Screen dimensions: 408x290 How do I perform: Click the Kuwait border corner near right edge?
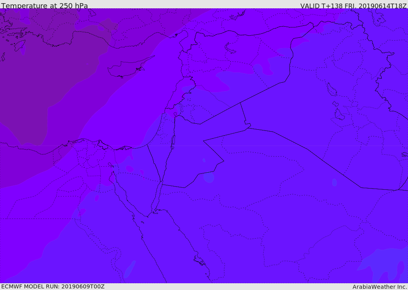click(396, 190)
